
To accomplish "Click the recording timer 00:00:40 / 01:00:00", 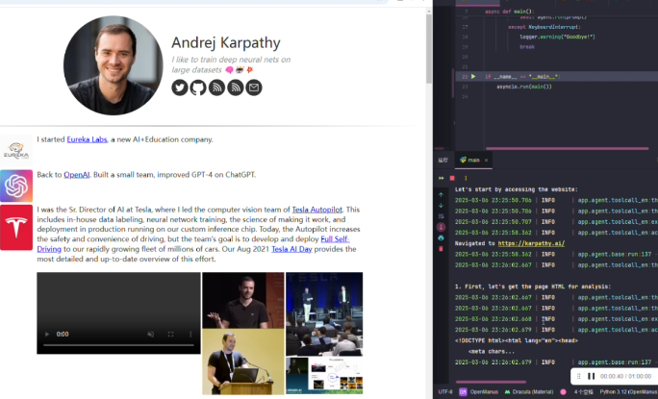I will point(625,376).
